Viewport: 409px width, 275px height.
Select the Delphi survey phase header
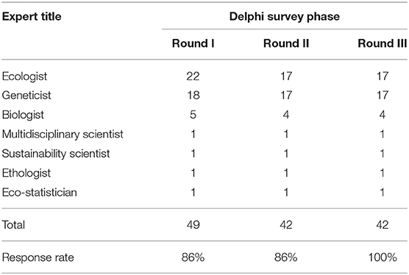pyautogui.click(x=285, y=17)
